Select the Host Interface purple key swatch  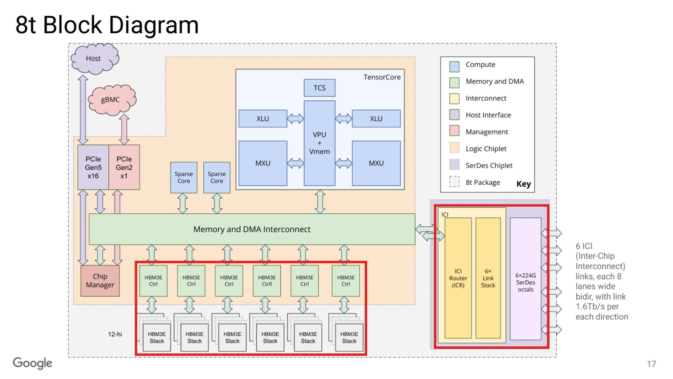(454, 115)
